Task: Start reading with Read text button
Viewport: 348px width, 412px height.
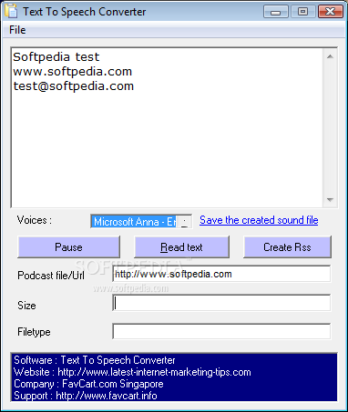Action: 181,247
